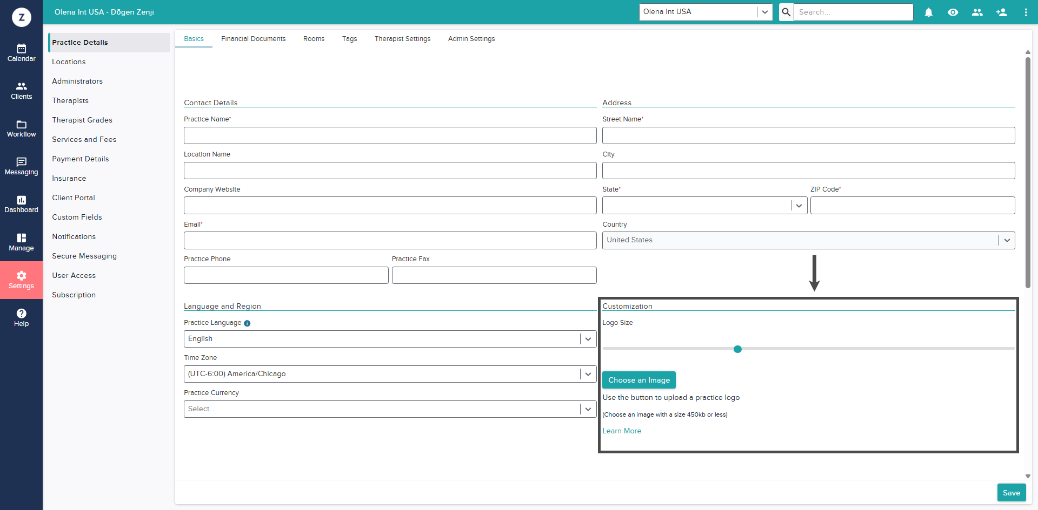Click the add user icon in header
The image size is (1038, 510).
(x=1001, y=12)
